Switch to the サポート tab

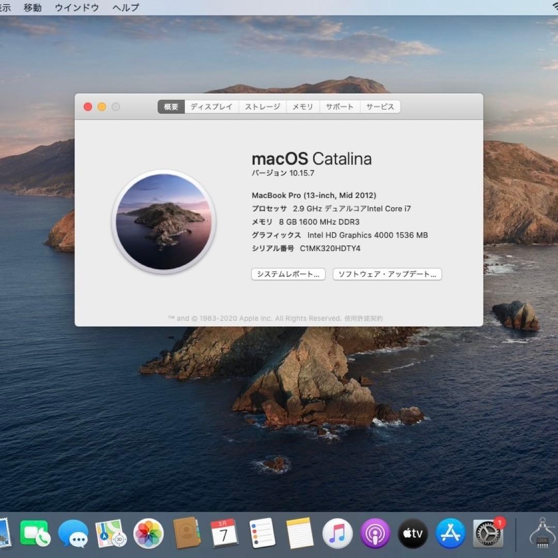339,106
